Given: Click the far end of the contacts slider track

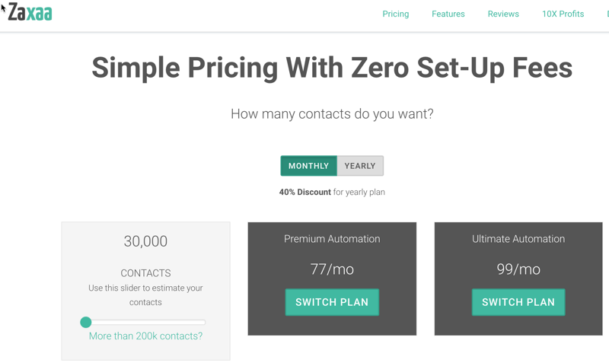Looking at the screenshot, I should pyautogui.click(x=203, y=322).
